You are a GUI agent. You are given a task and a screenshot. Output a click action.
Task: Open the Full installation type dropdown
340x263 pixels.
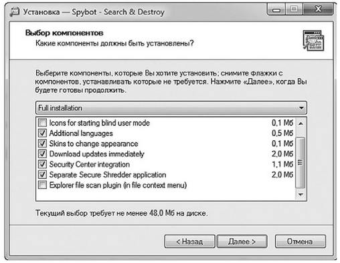171,108
